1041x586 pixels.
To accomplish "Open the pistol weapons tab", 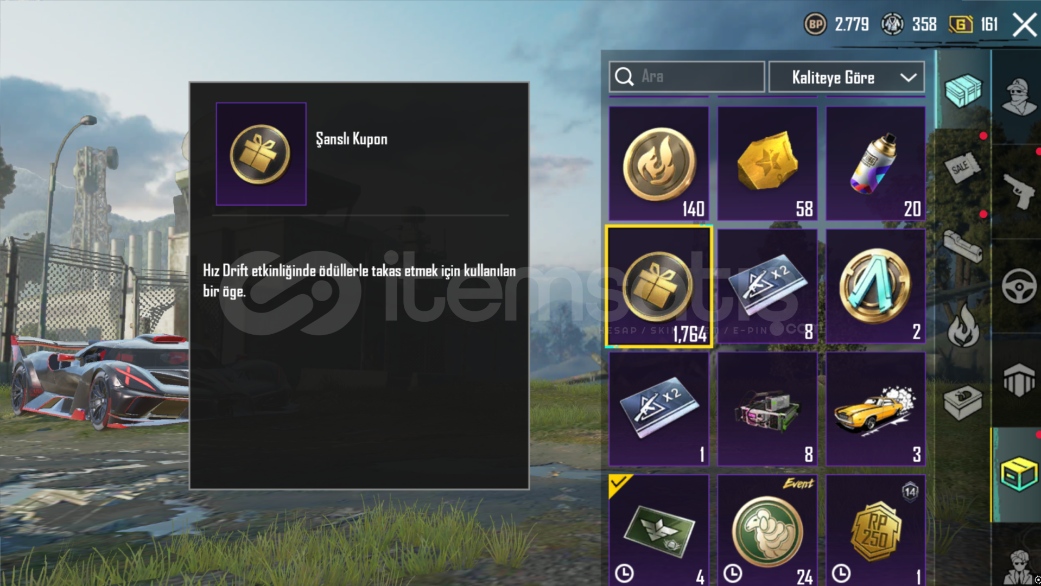I will [x=1018, y=192].
